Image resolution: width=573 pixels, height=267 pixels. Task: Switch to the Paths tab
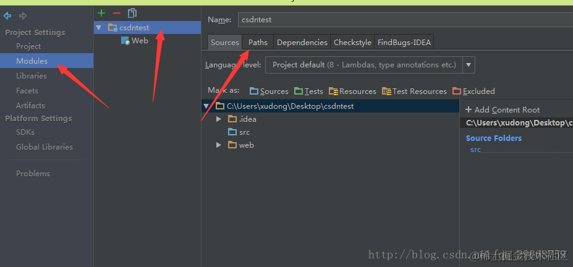tap(258, 43)
